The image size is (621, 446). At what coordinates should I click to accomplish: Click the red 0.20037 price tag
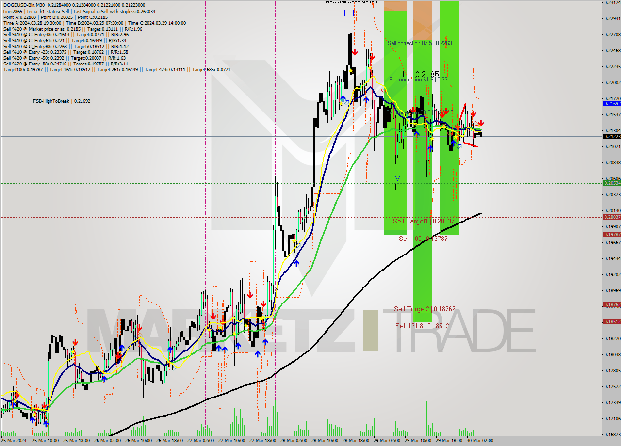(611, 217)
